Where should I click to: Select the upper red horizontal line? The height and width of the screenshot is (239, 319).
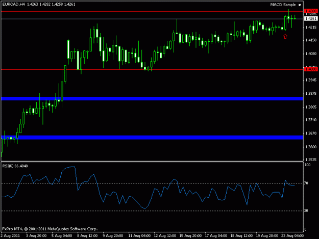coord(152,12)
